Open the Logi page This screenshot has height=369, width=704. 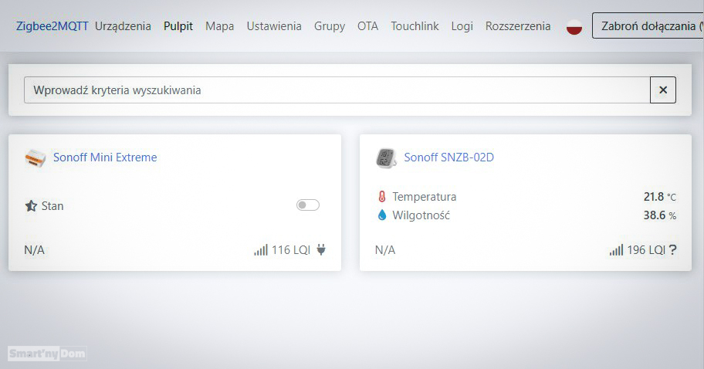pyautogui.click(x=462, y=26)
